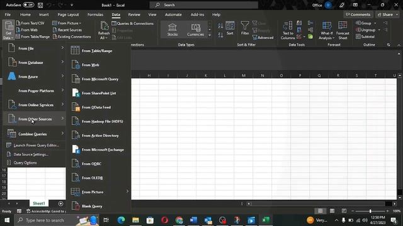The image size is (403, 226).
Task: Add a new sheet with plus button
Action: 60,203
